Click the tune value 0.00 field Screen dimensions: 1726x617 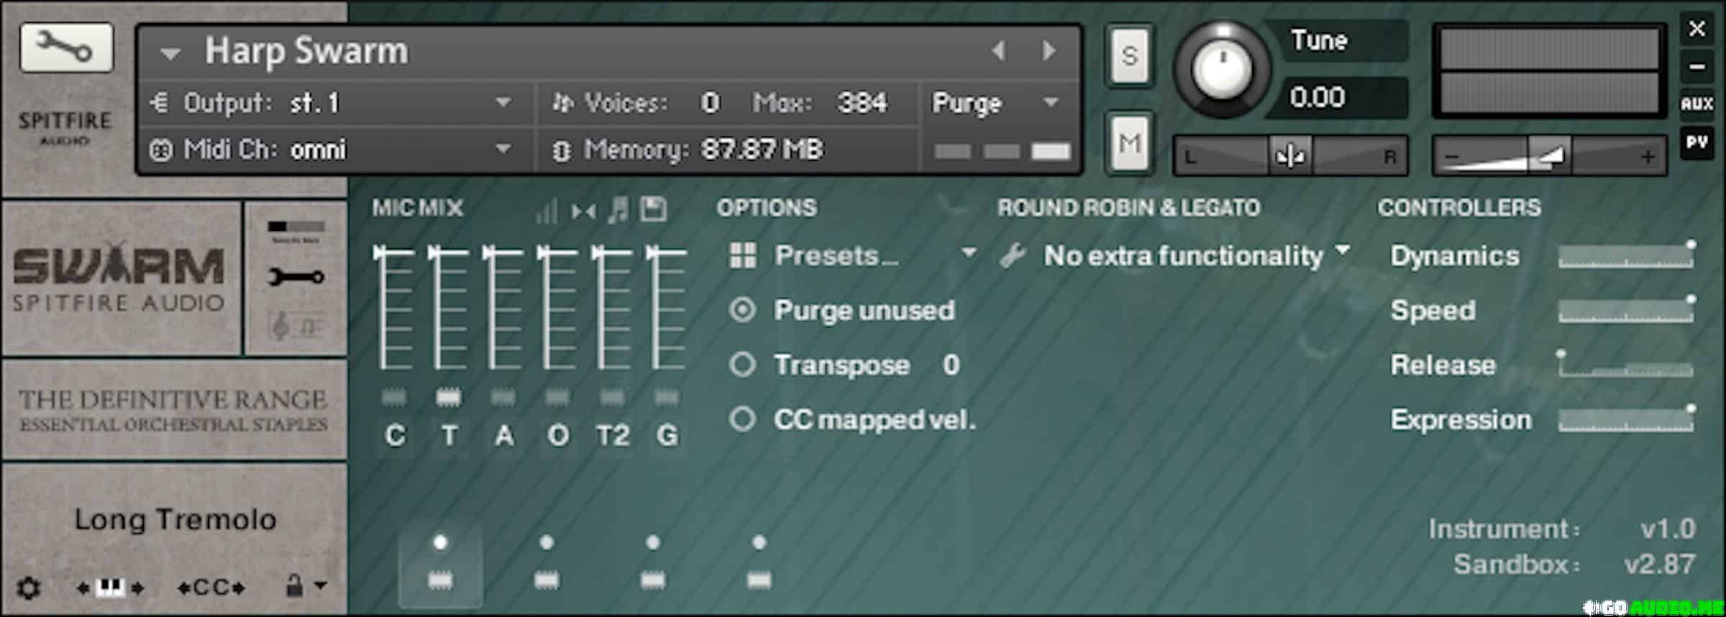point(1336,97)
